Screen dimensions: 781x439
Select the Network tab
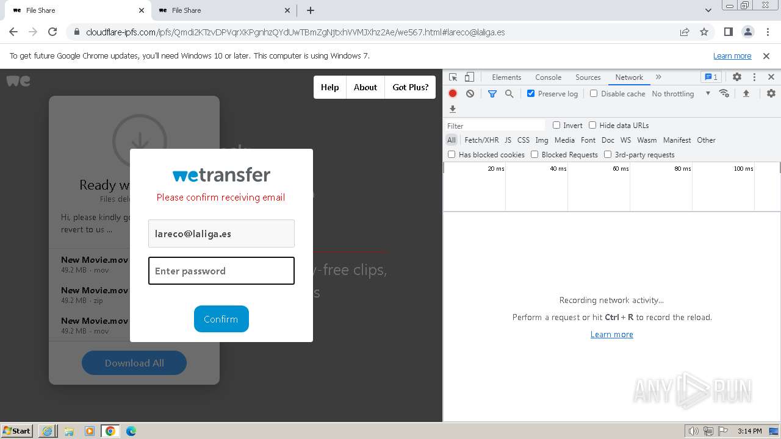coord(629,77)
